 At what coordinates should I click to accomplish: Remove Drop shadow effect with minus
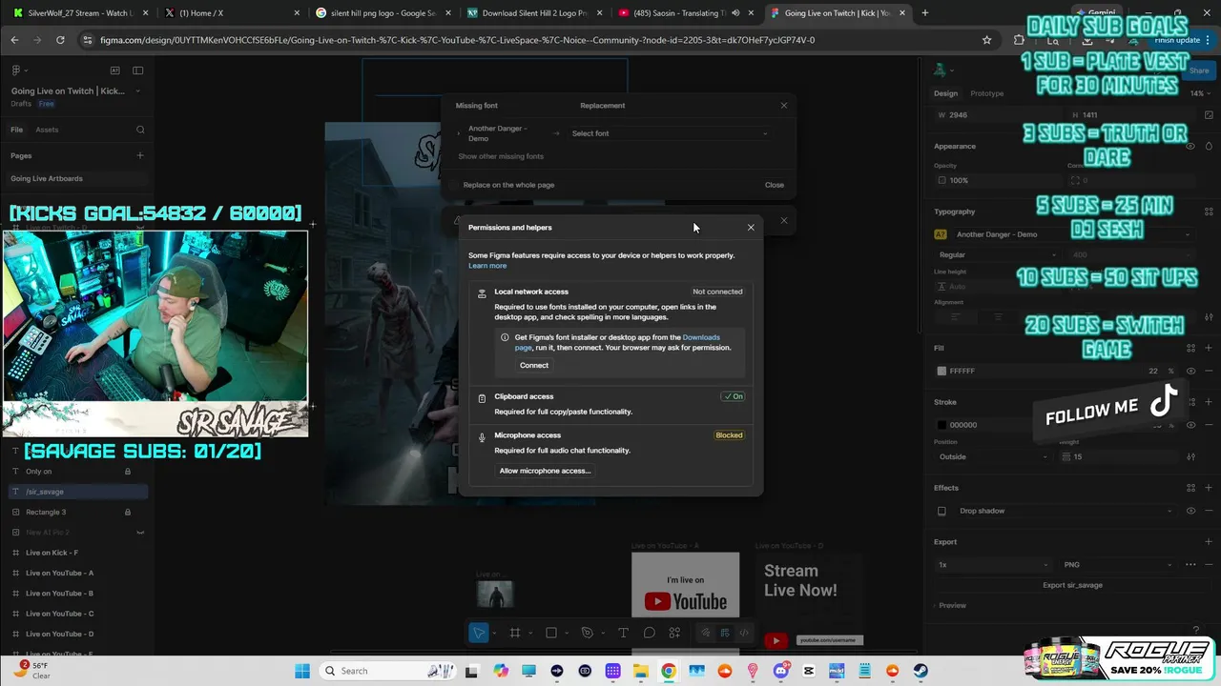tap(1209, 511)
